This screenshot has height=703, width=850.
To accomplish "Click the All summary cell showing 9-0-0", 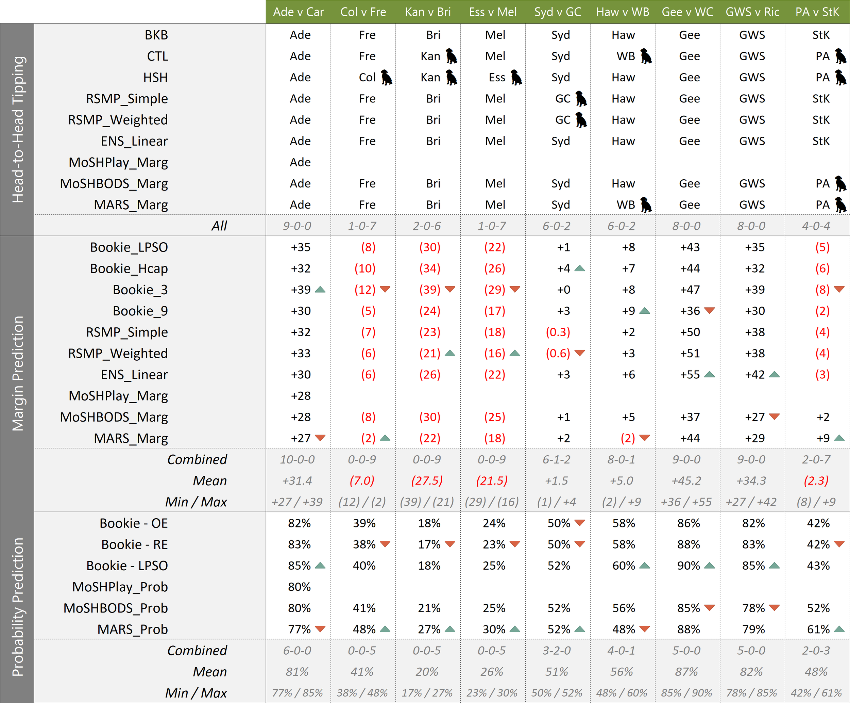I will [x=297, y=226].
